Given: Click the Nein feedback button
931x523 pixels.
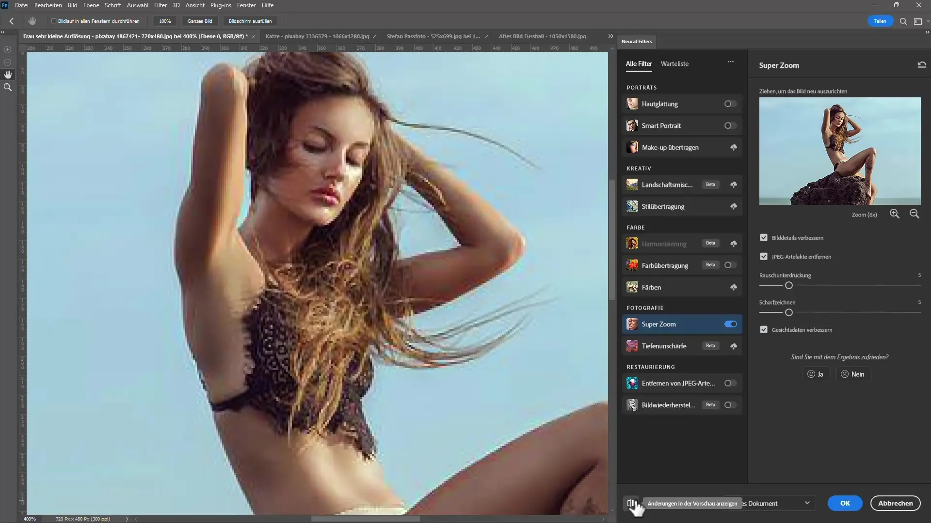Looking at the screenshot, I should 853,374.
